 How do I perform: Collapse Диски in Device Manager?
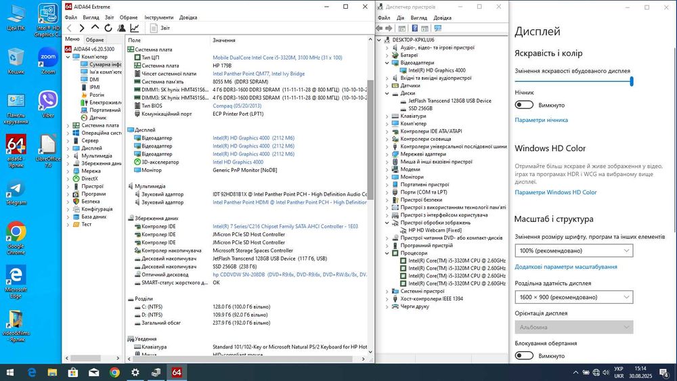(387, 93)
